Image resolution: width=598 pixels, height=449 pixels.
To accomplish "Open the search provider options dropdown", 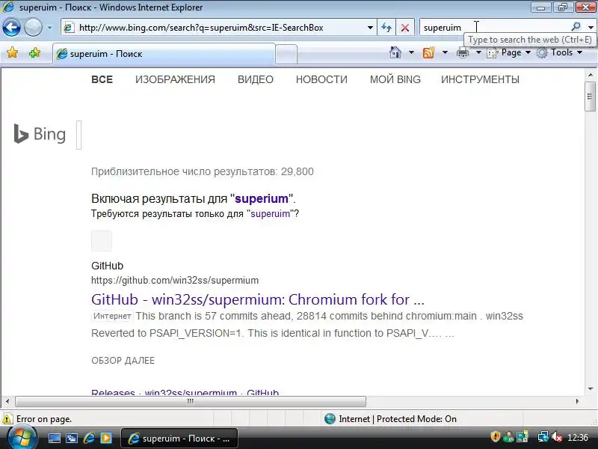I will (591, 28).
